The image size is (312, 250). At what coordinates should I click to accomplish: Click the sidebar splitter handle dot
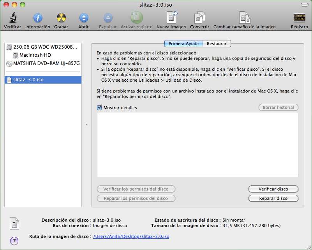(x=86, y=125)
